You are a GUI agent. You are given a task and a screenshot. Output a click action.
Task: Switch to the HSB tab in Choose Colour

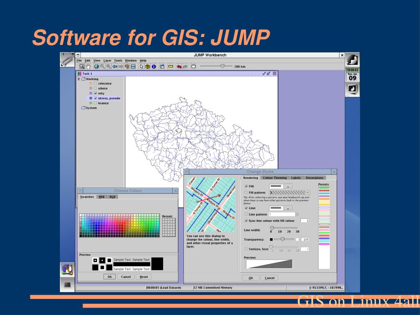point(101,197)
